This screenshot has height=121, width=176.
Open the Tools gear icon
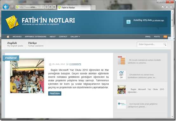coord(171,7)
